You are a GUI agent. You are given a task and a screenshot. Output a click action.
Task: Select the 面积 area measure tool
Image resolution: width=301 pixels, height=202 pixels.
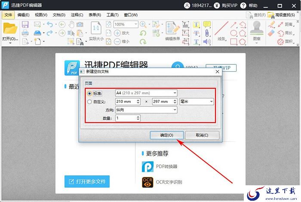tap(286, 41)
